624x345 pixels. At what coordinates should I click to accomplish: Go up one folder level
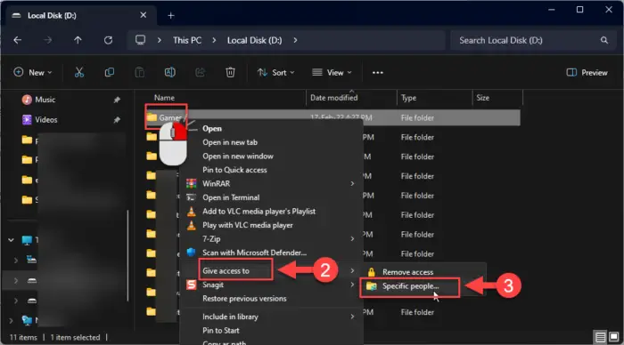click(x=78, y=40)
